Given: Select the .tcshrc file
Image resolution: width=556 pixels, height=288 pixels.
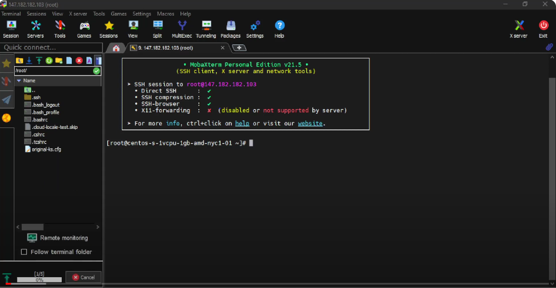Looking at the screenshot, I should pyautogui.click(x=35, y=142).
